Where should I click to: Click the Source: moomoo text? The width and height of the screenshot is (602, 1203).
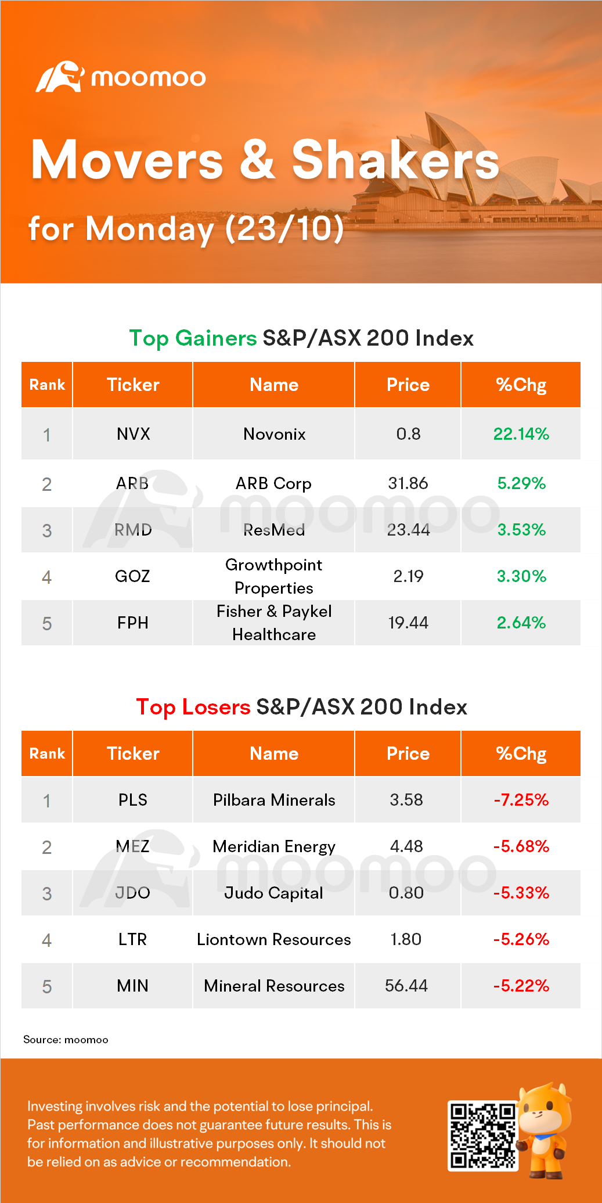click(x=66, y=1040)
